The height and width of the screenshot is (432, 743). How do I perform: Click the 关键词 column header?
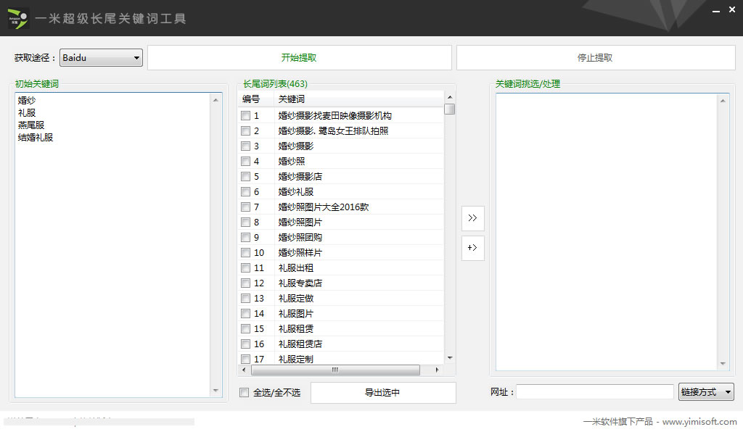[358, 99]
